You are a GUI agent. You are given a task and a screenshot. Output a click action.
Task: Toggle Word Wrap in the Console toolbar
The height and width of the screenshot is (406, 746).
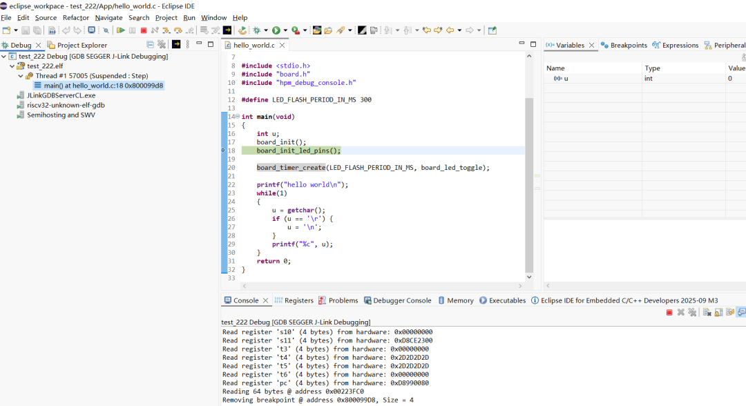(x=730, y=312)
